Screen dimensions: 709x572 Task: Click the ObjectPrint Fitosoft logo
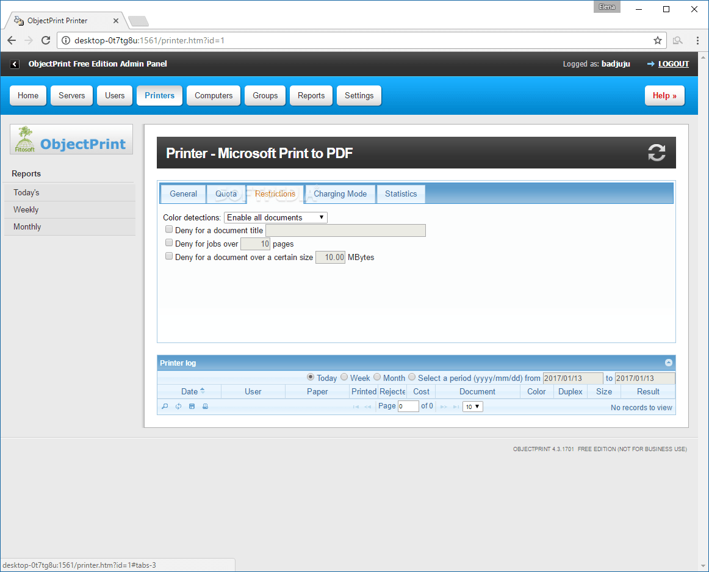71,139
